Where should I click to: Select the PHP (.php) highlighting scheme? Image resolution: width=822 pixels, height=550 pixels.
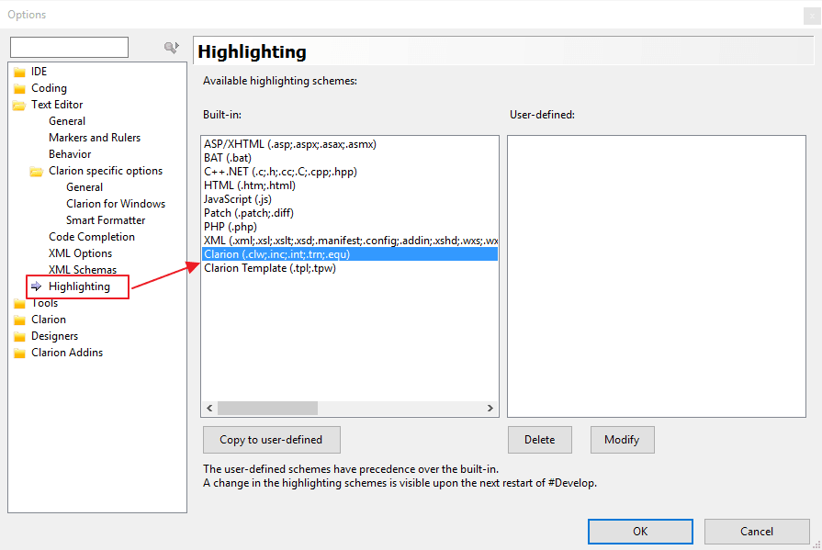[231, 227]
